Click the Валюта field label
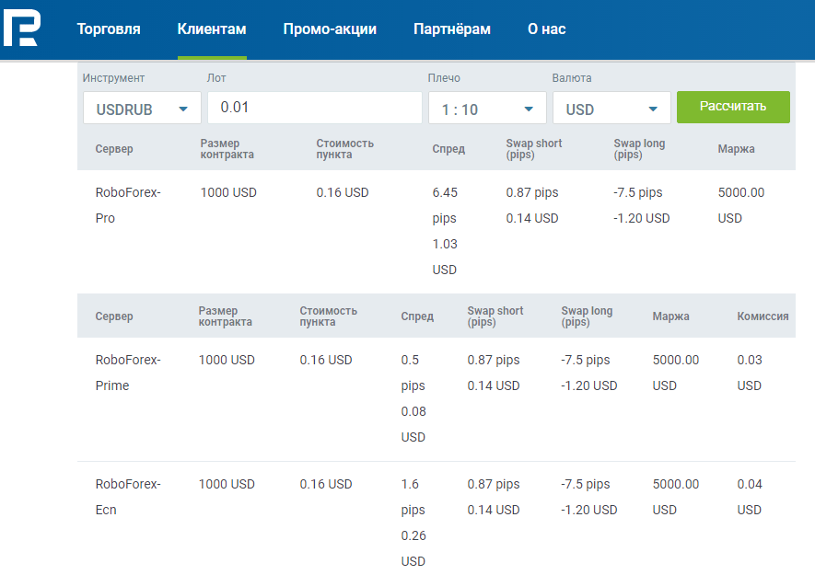 (572, 78)
